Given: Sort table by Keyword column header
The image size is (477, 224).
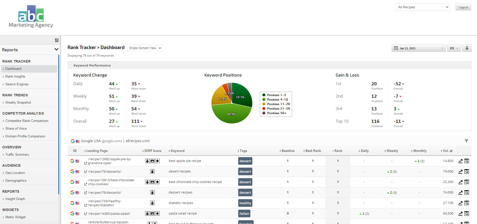Looking at the screenshot, I should tap(177, 151).
